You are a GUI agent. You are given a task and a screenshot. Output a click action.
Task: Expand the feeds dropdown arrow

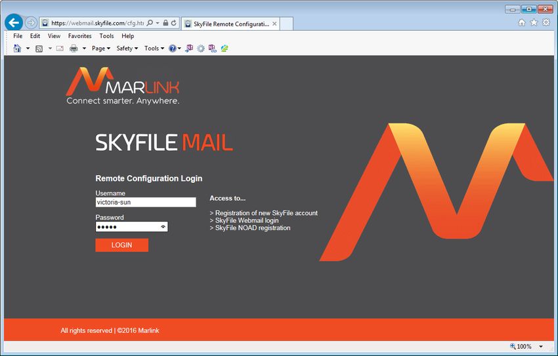pyautogui.click(x=50, y=49)
